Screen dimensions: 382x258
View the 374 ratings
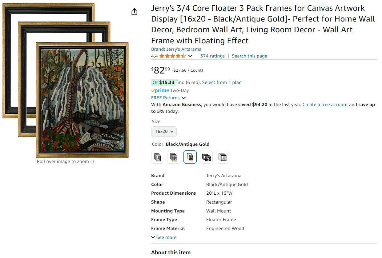[212, 56]
